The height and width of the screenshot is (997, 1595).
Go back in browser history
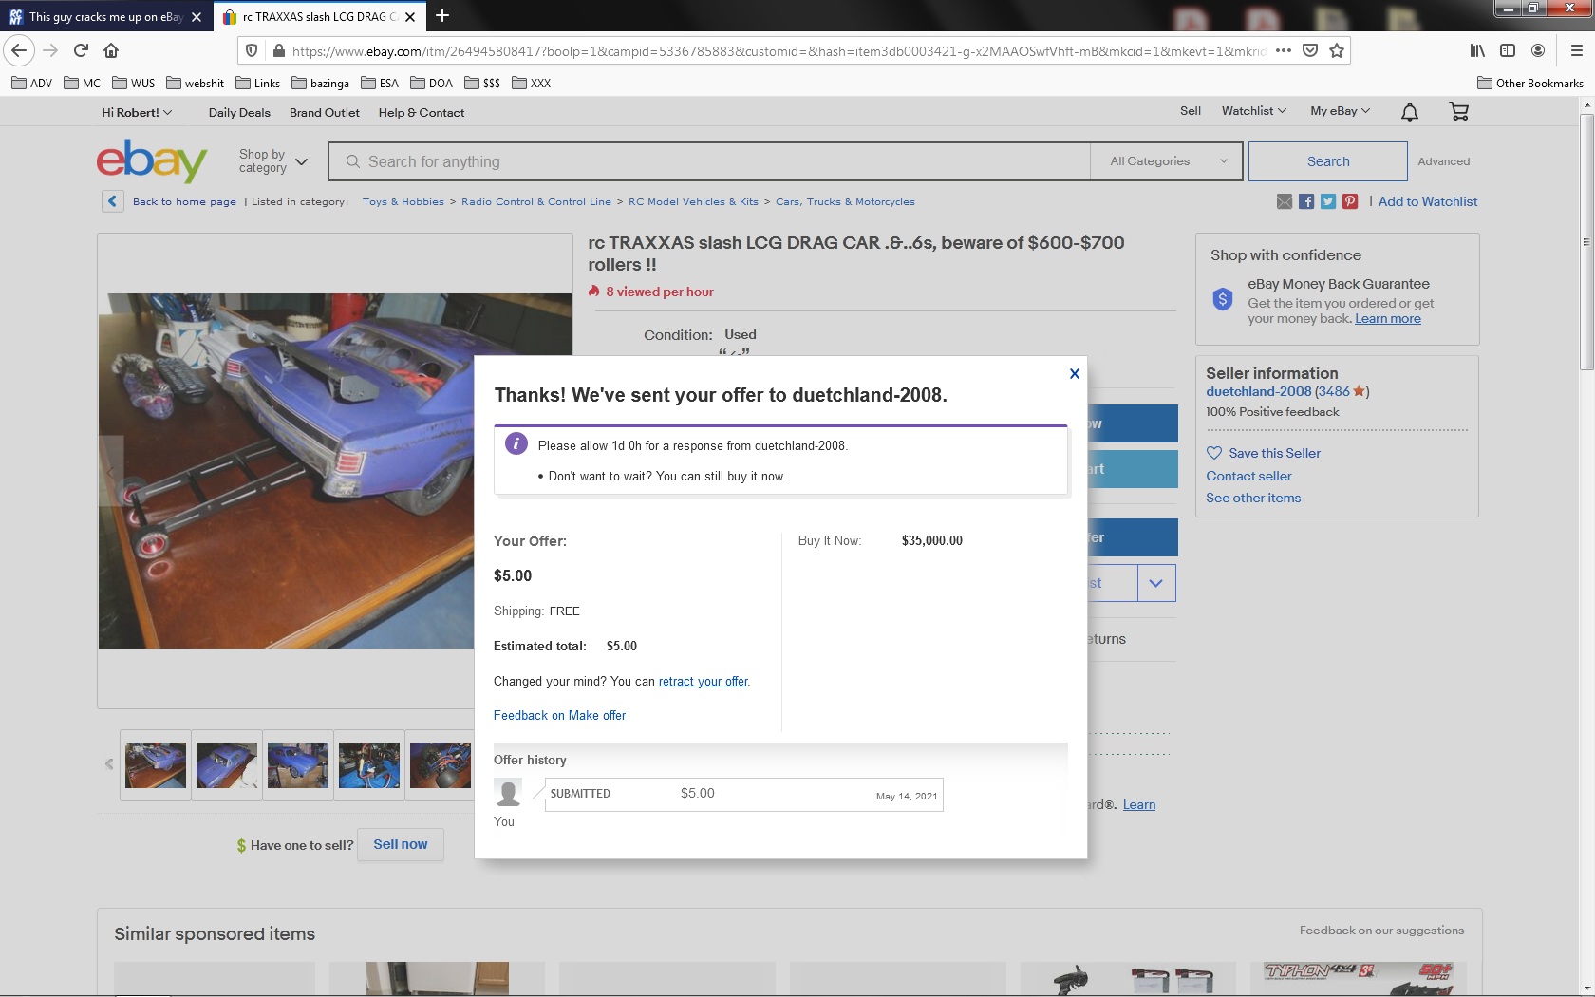tap(19, 50)
